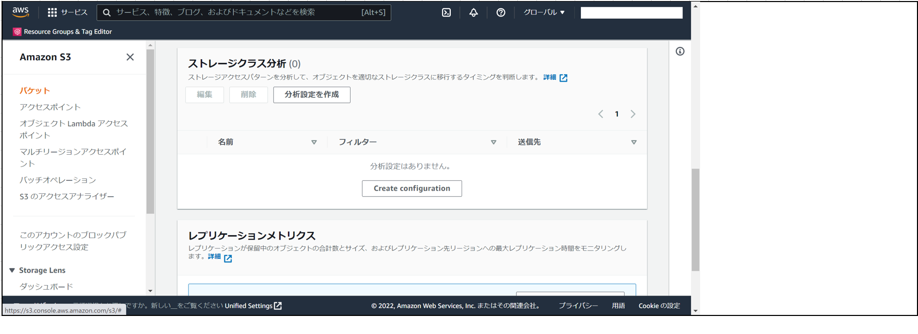The image size is (918, 334).
Task: Click the 分析設定はありません message
Action: pyautogui.click(x=411, y=166)
